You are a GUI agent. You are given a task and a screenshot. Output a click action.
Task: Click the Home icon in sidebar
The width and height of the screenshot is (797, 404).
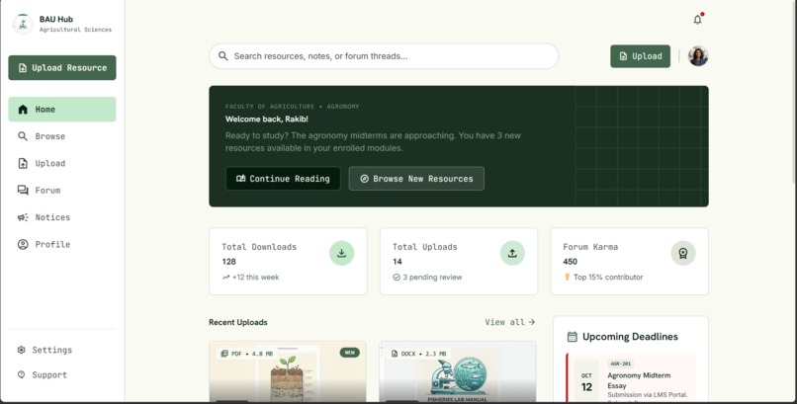[23, 109]
